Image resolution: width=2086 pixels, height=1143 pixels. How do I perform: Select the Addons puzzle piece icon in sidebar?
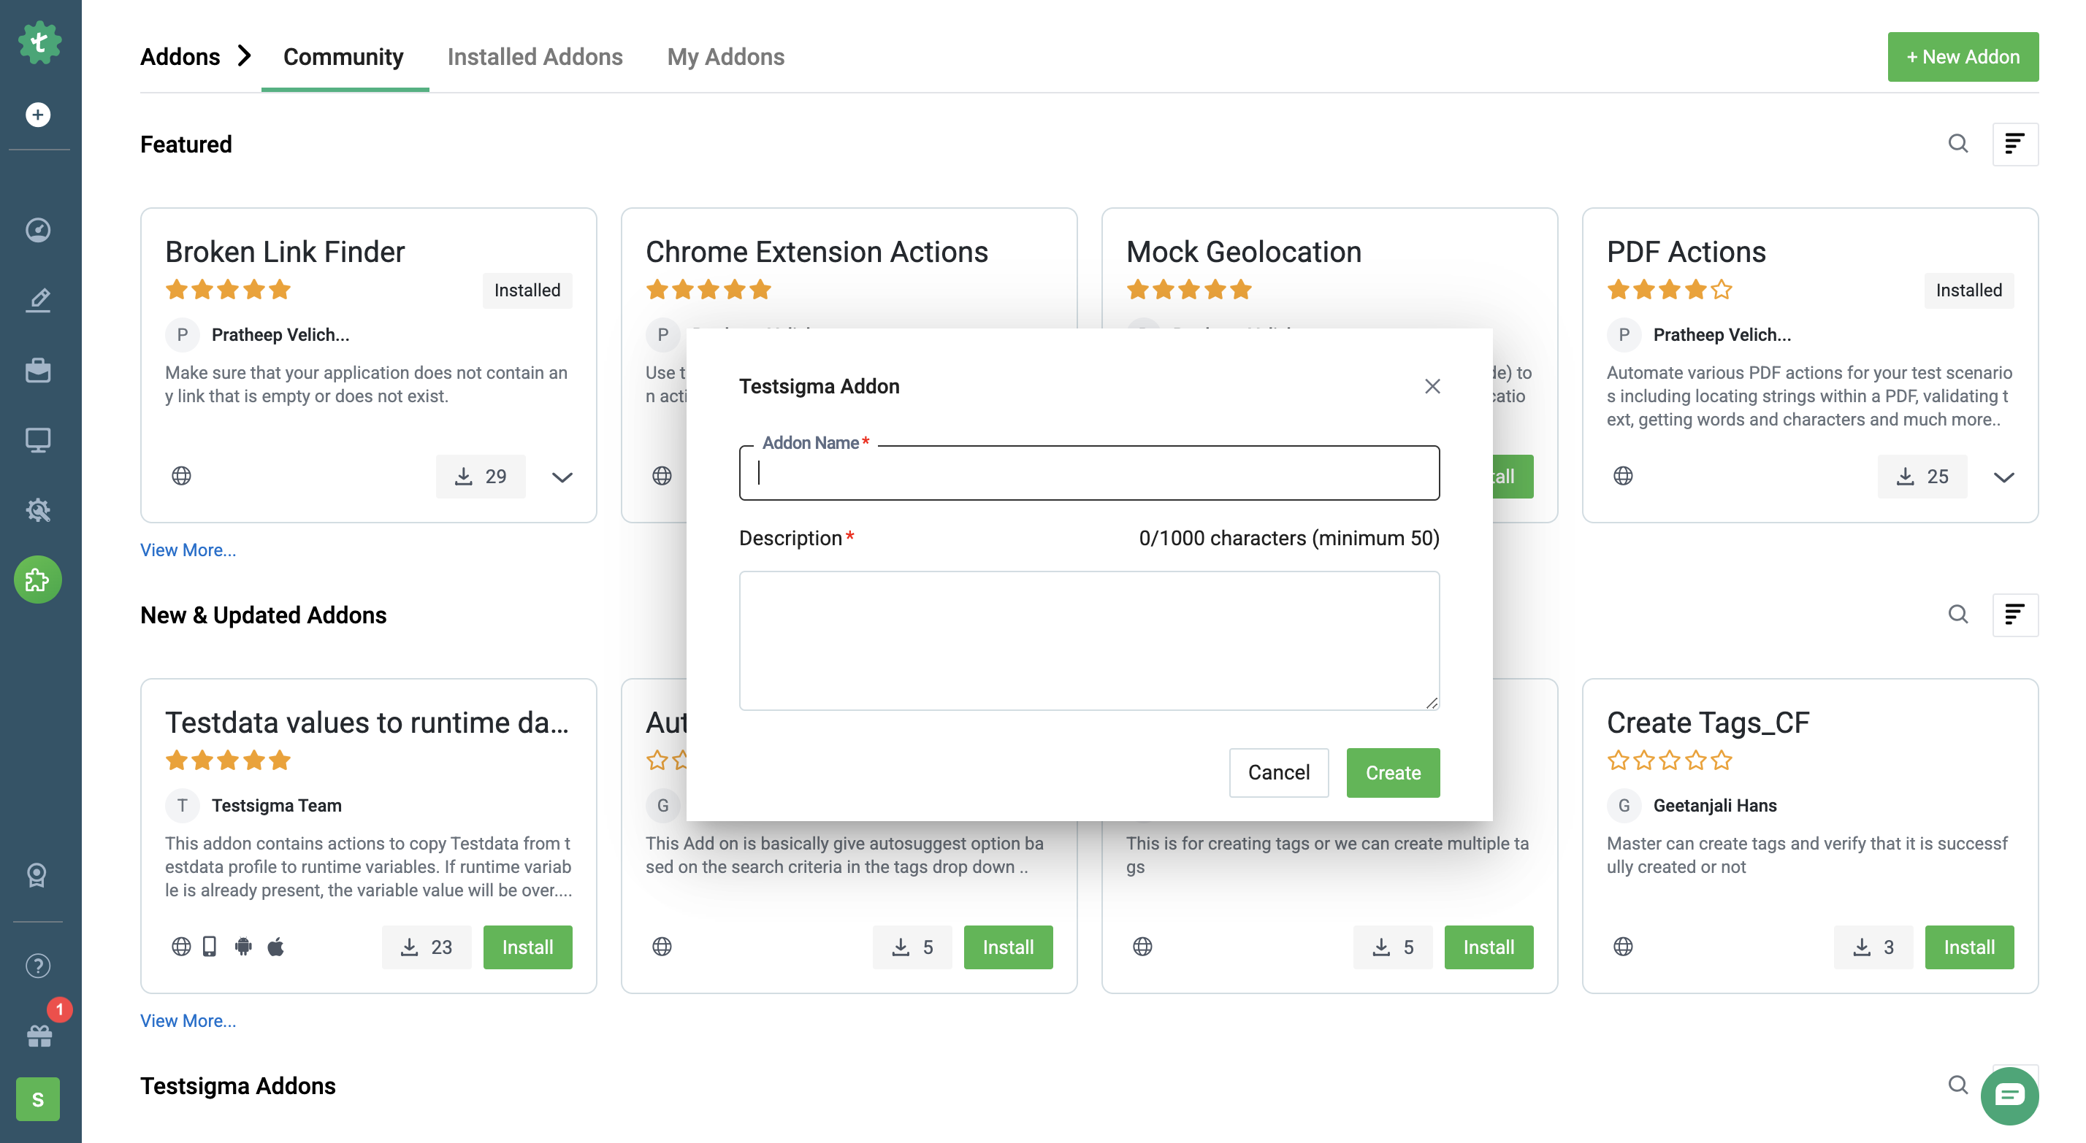(37, 580)
